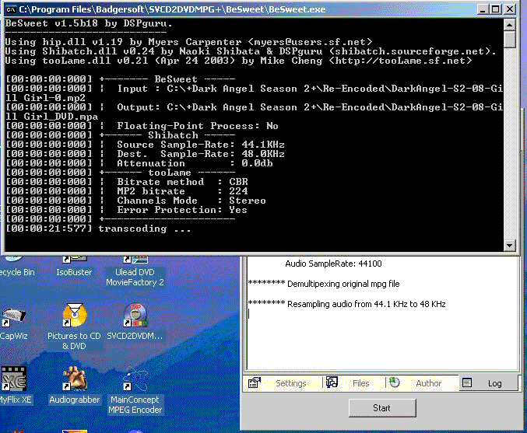
Task: Click console scrollbar up arrow
Action: [x=510, y=25]
